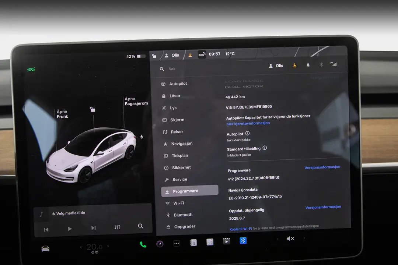Image resolution: width=398 pixels, height=265 pixels.
Task: Open the Bluetooth settings menu
Action: click(x=179, y=215)
